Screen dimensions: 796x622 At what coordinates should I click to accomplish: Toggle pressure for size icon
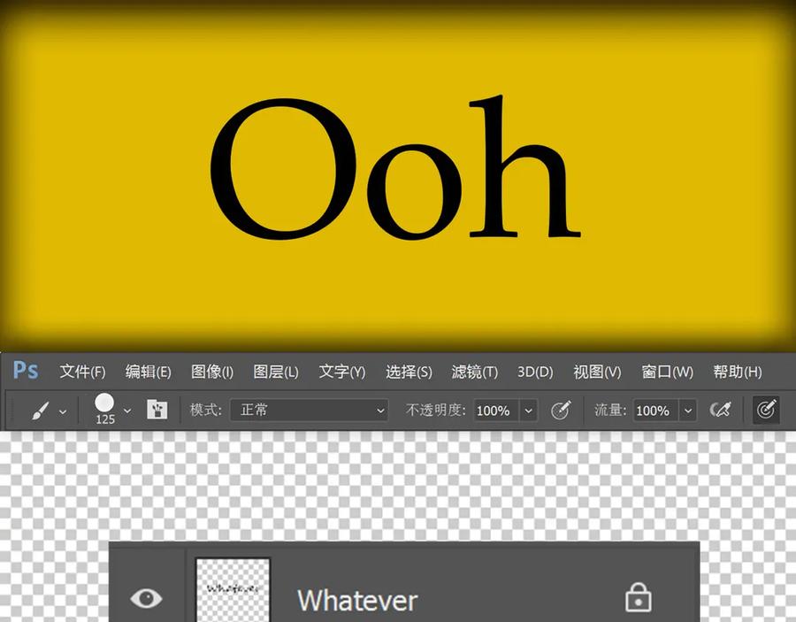pos(766,410)
